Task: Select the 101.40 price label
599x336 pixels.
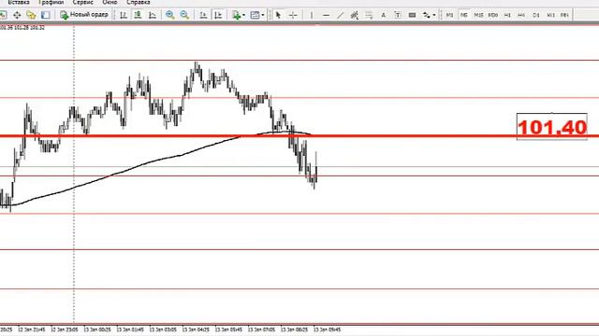Action: pos(552,127)
